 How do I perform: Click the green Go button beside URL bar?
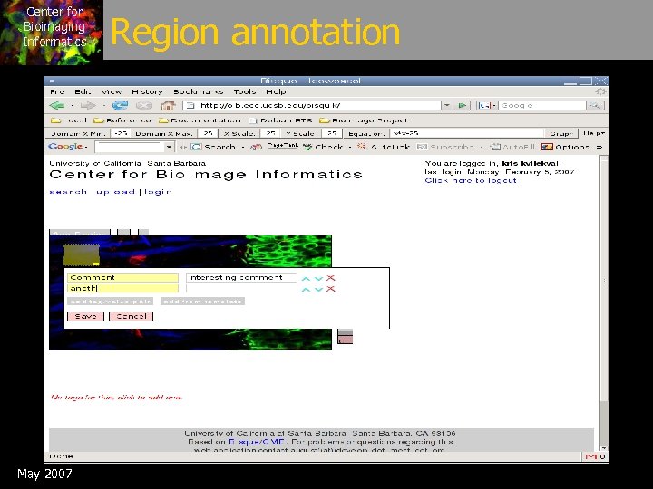462,106
